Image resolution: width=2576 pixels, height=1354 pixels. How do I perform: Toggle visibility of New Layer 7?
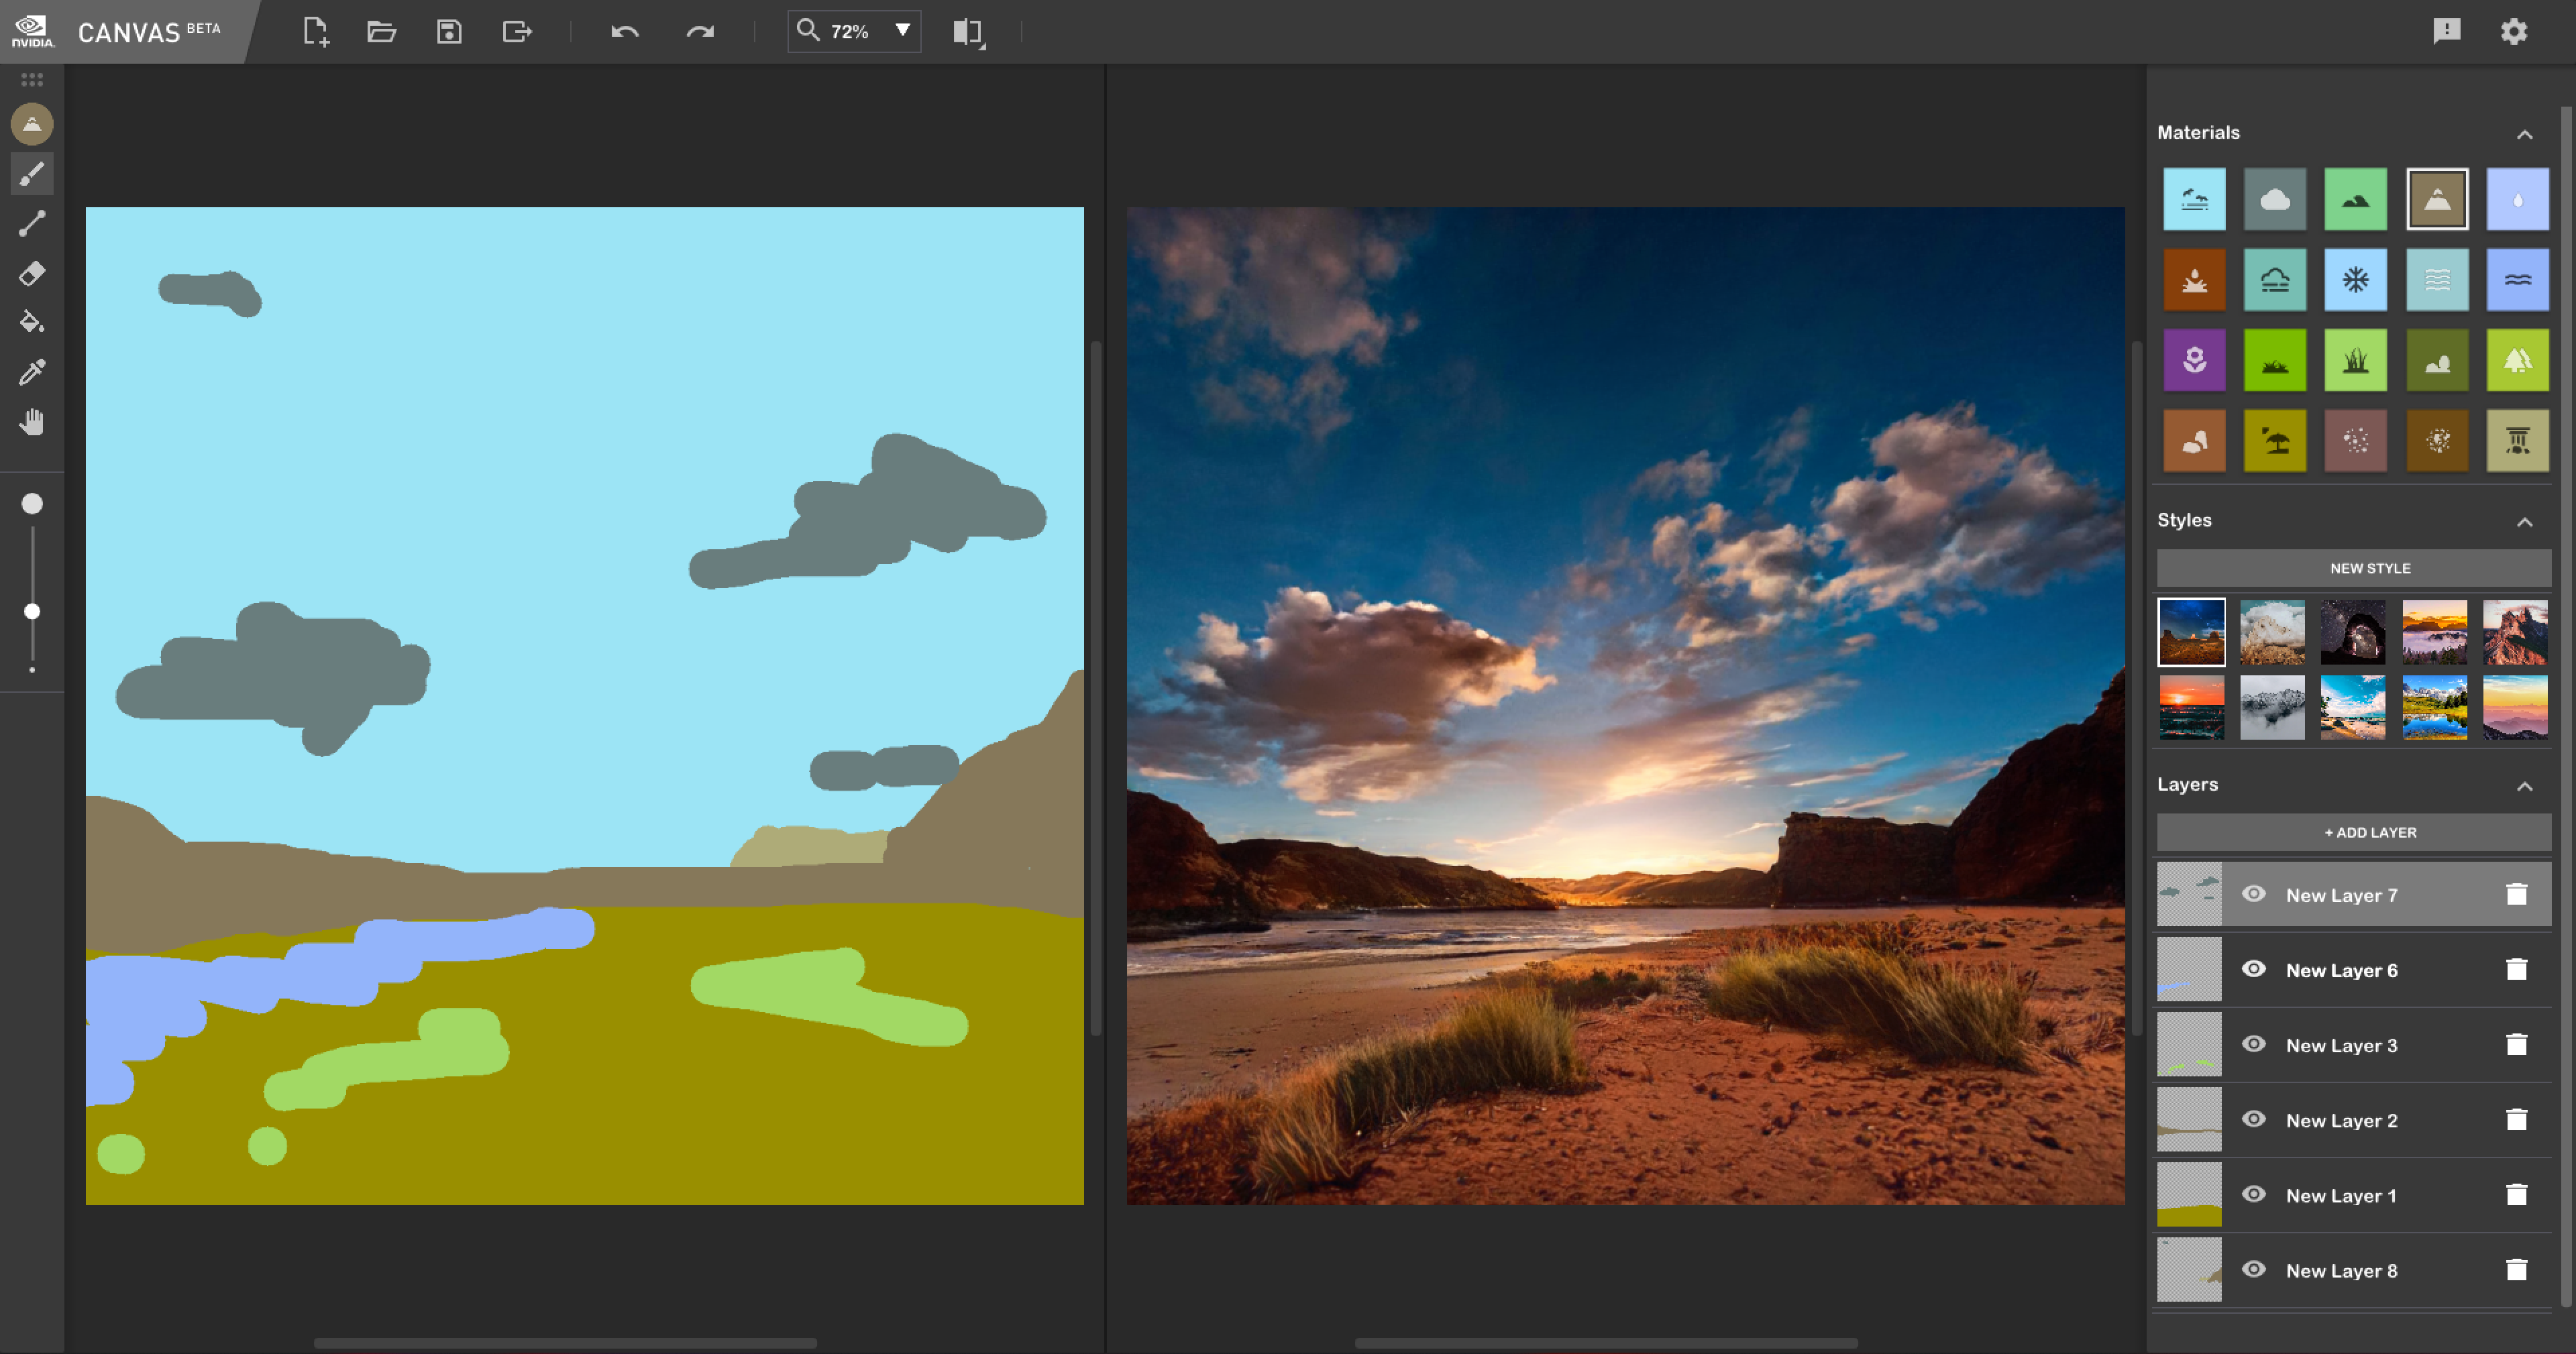point(2251,894)
